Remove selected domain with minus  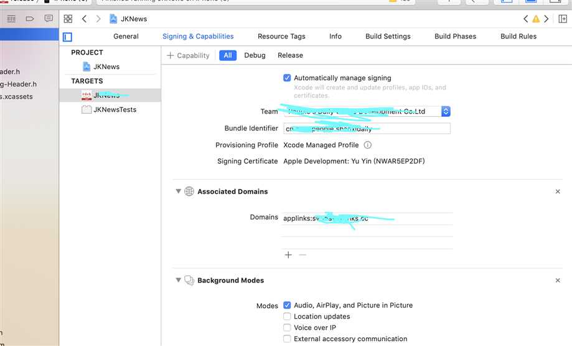302,255
